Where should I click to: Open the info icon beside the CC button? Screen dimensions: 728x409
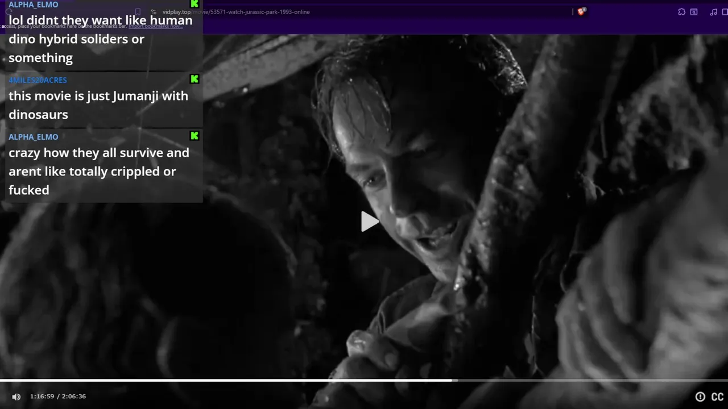(x=700, y=397)
